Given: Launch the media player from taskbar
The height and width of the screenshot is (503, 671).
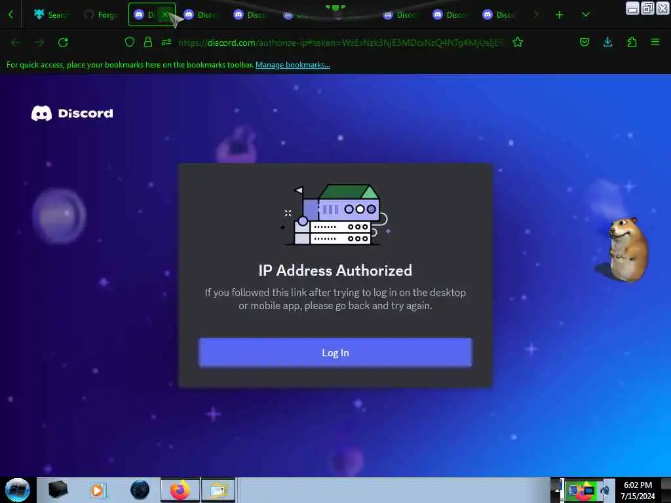Looking at the screenshot, I should (x=97, y=490).
